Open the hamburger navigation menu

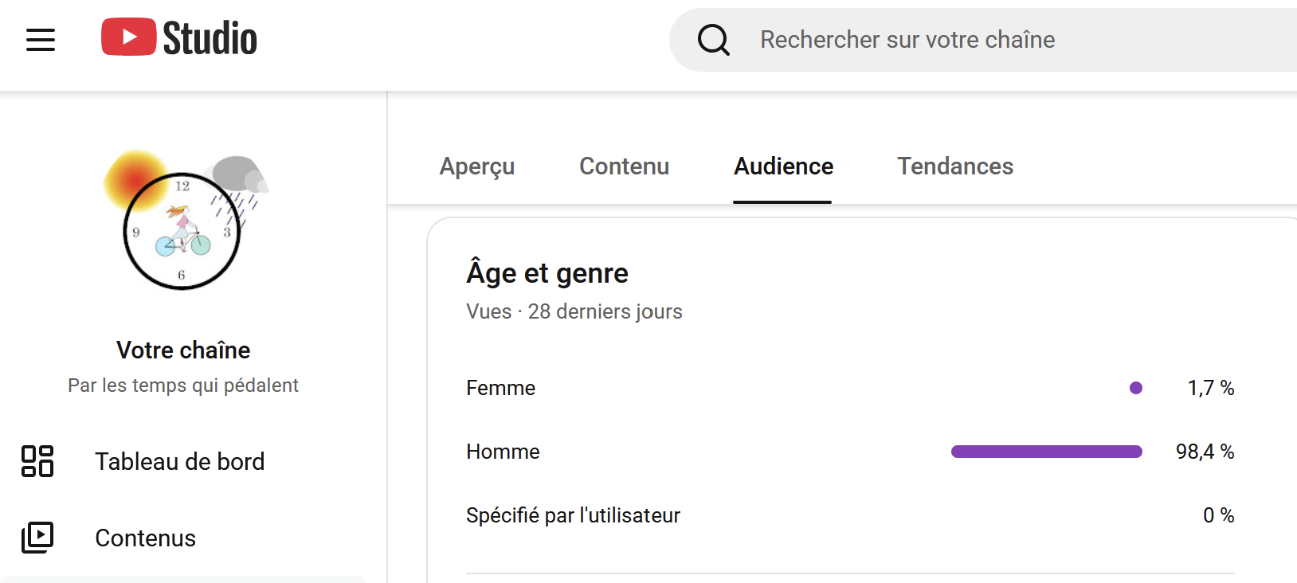pyautogui.click(x=41, y=40)
